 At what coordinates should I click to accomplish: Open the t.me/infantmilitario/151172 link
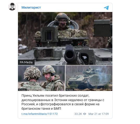40,114
